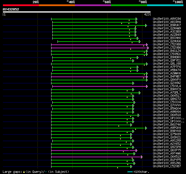
Task: Select the UniRef100_A2Y652 label
Action: (167, 144)
